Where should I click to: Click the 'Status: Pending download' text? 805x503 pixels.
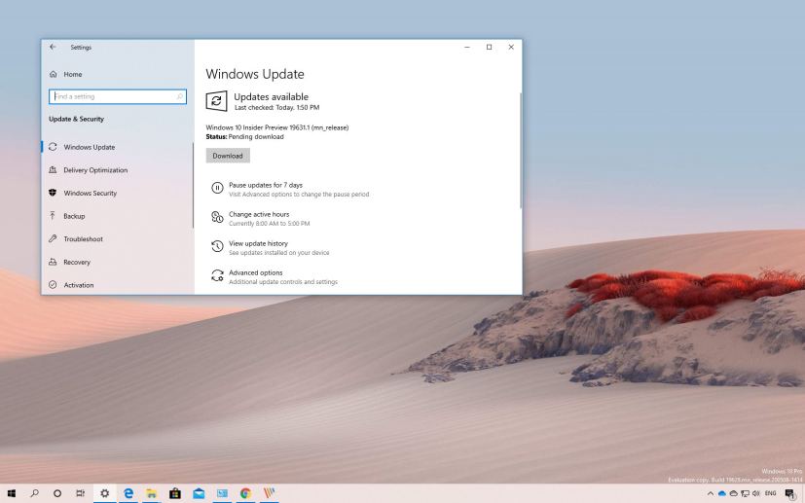(x=244, y=136)
